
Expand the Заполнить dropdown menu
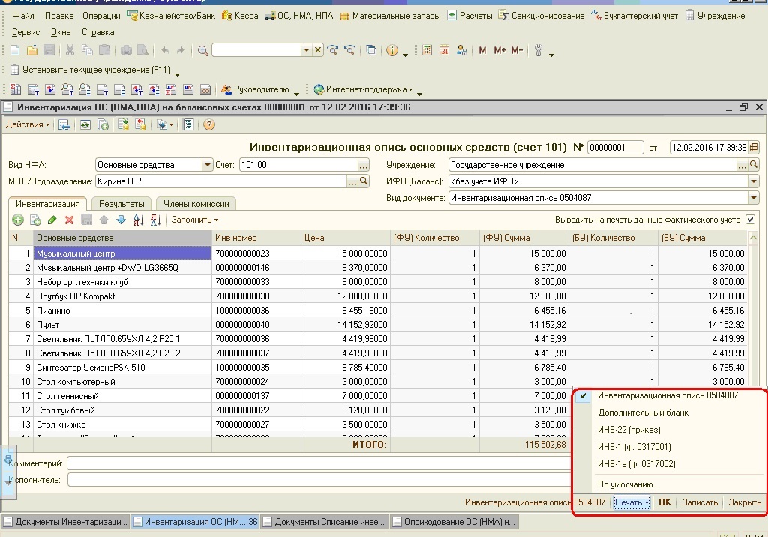click(x=195, y=220)
